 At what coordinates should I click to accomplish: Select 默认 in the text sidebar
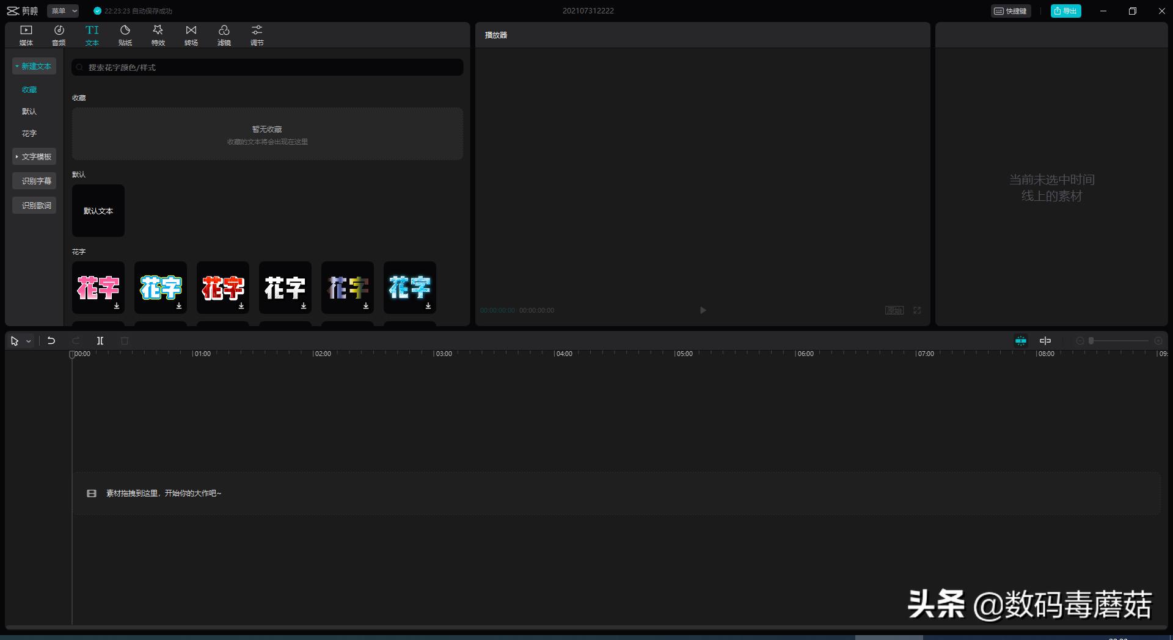(x=29, y=112)
